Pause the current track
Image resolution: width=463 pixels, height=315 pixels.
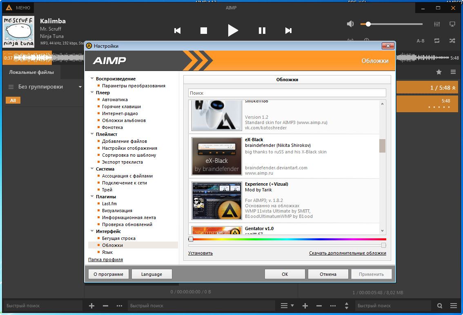click(262, 31)
